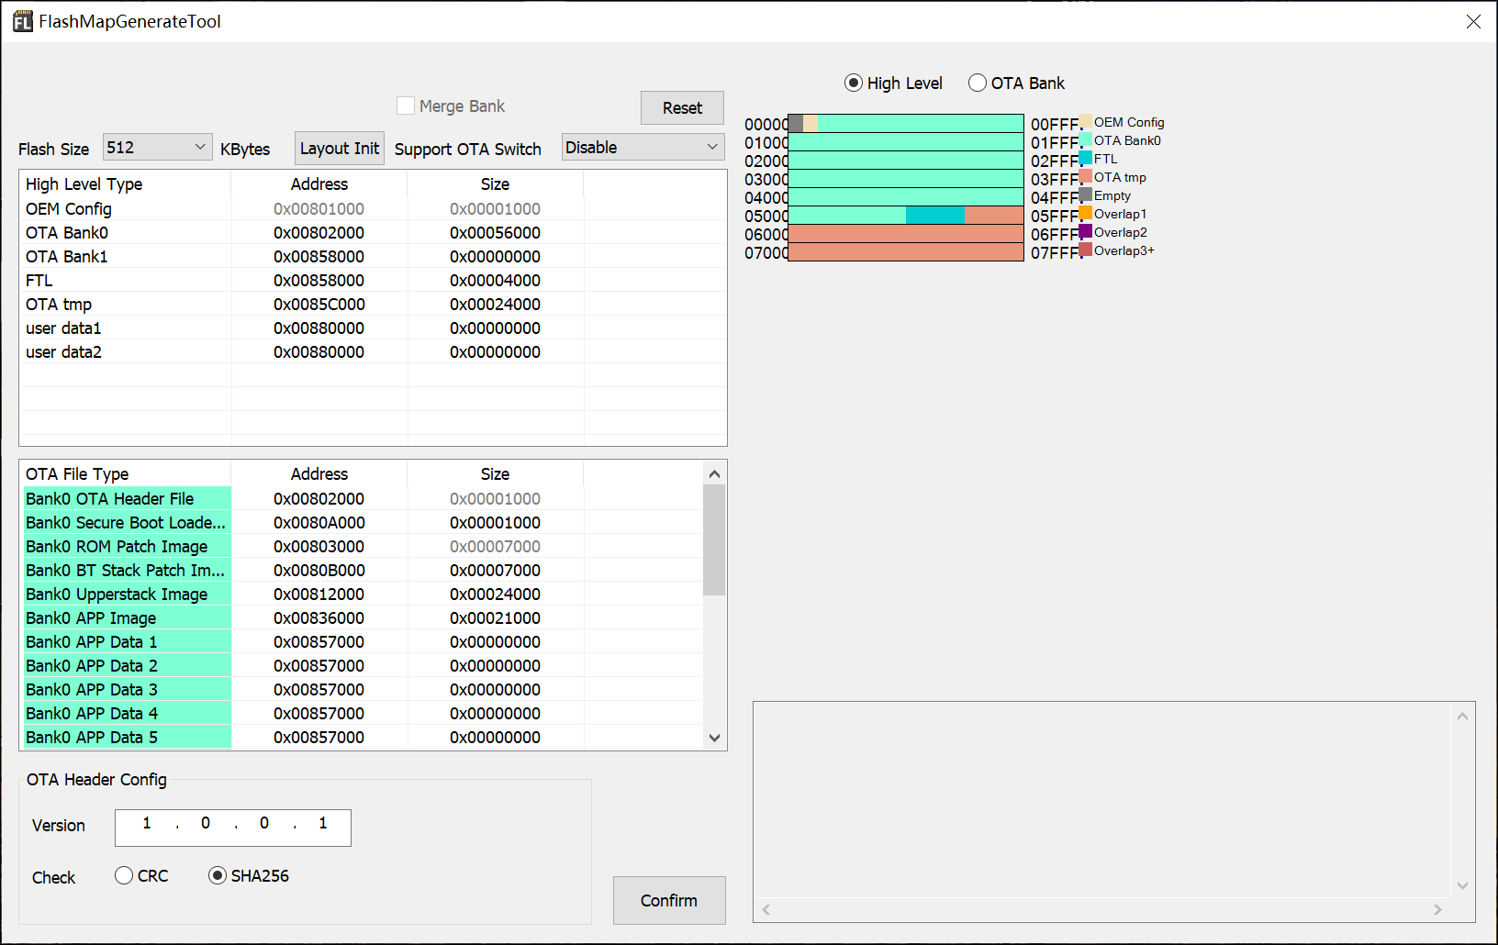Click the Confirm button
This screenshot has width=1498, height=945.
coord(669,900)
